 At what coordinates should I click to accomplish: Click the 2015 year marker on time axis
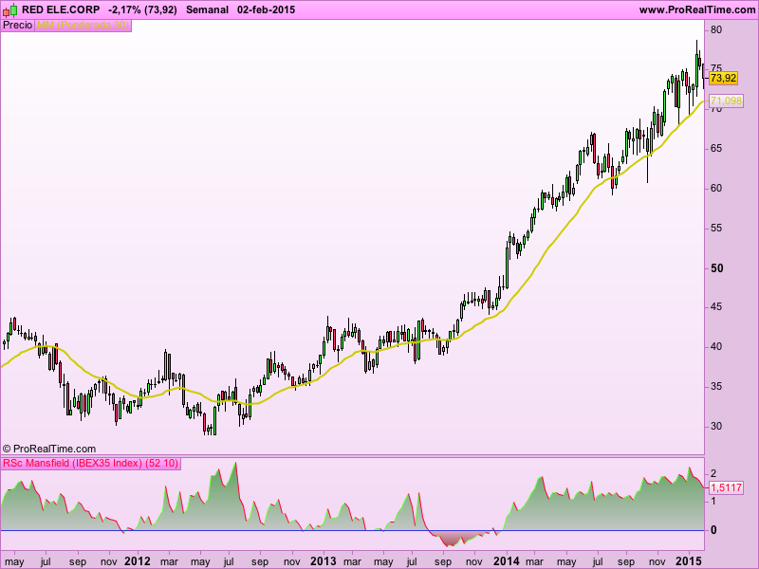coord(689,561)
